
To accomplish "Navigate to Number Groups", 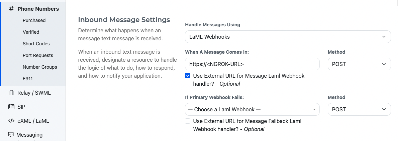I will pyautogui.click(x=40, y=67).
